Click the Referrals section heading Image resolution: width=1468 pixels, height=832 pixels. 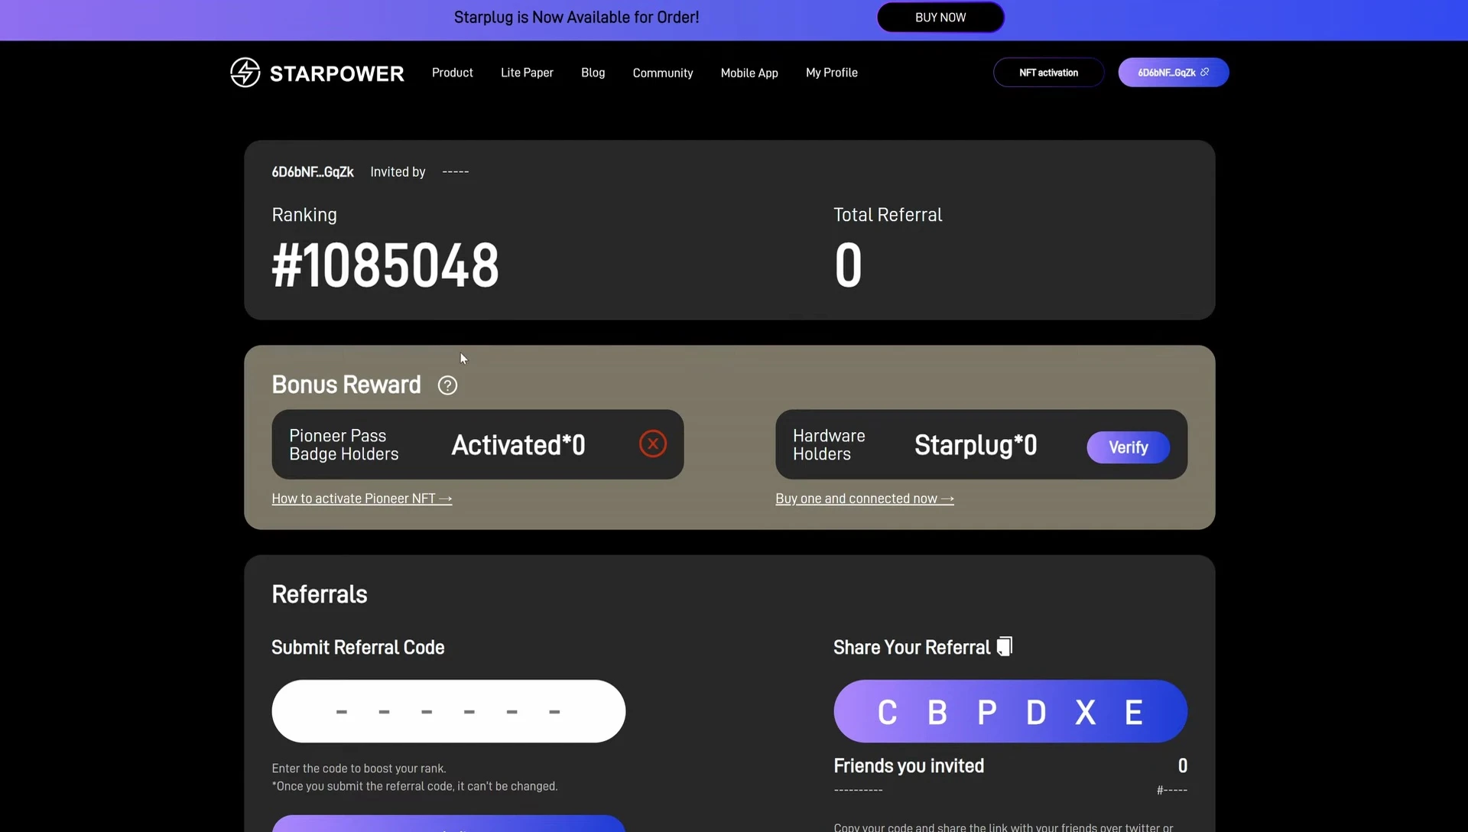tap(320, 594)
